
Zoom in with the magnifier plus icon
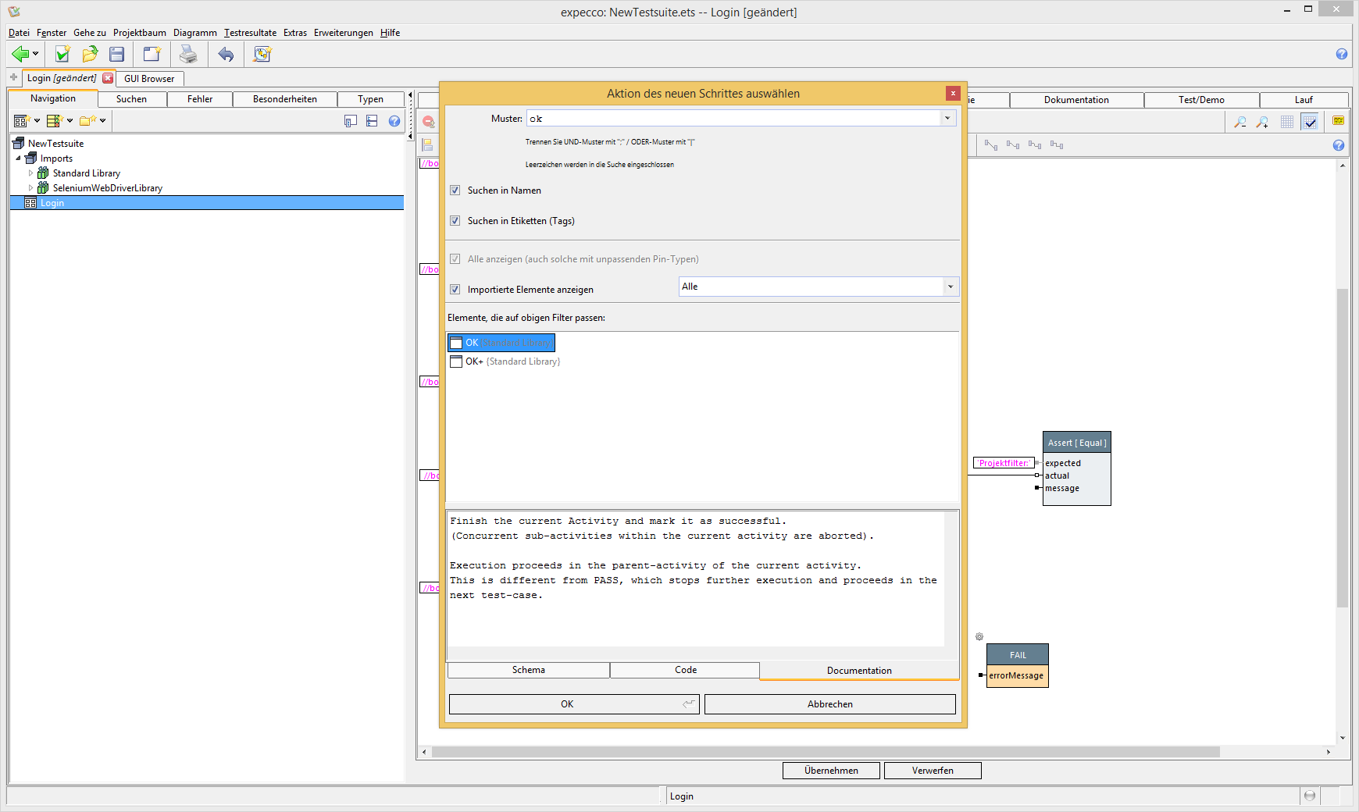[x=1262, y=122]
